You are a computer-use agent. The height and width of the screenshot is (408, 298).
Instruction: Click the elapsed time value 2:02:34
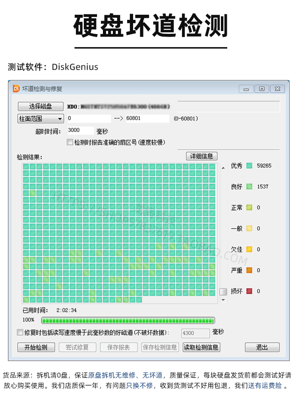(66, 310)
